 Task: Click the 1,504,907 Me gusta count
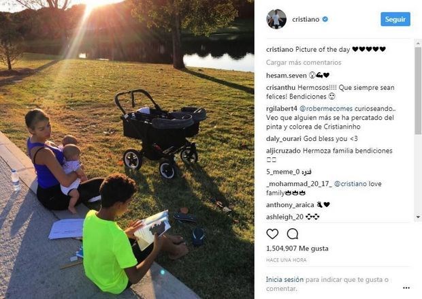click(x=297, y=249)
